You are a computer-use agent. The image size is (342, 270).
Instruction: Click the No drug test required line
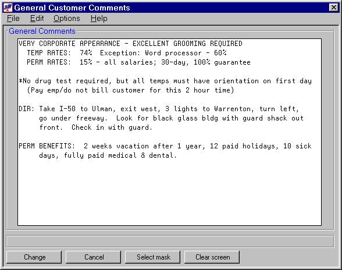(165, 81)
